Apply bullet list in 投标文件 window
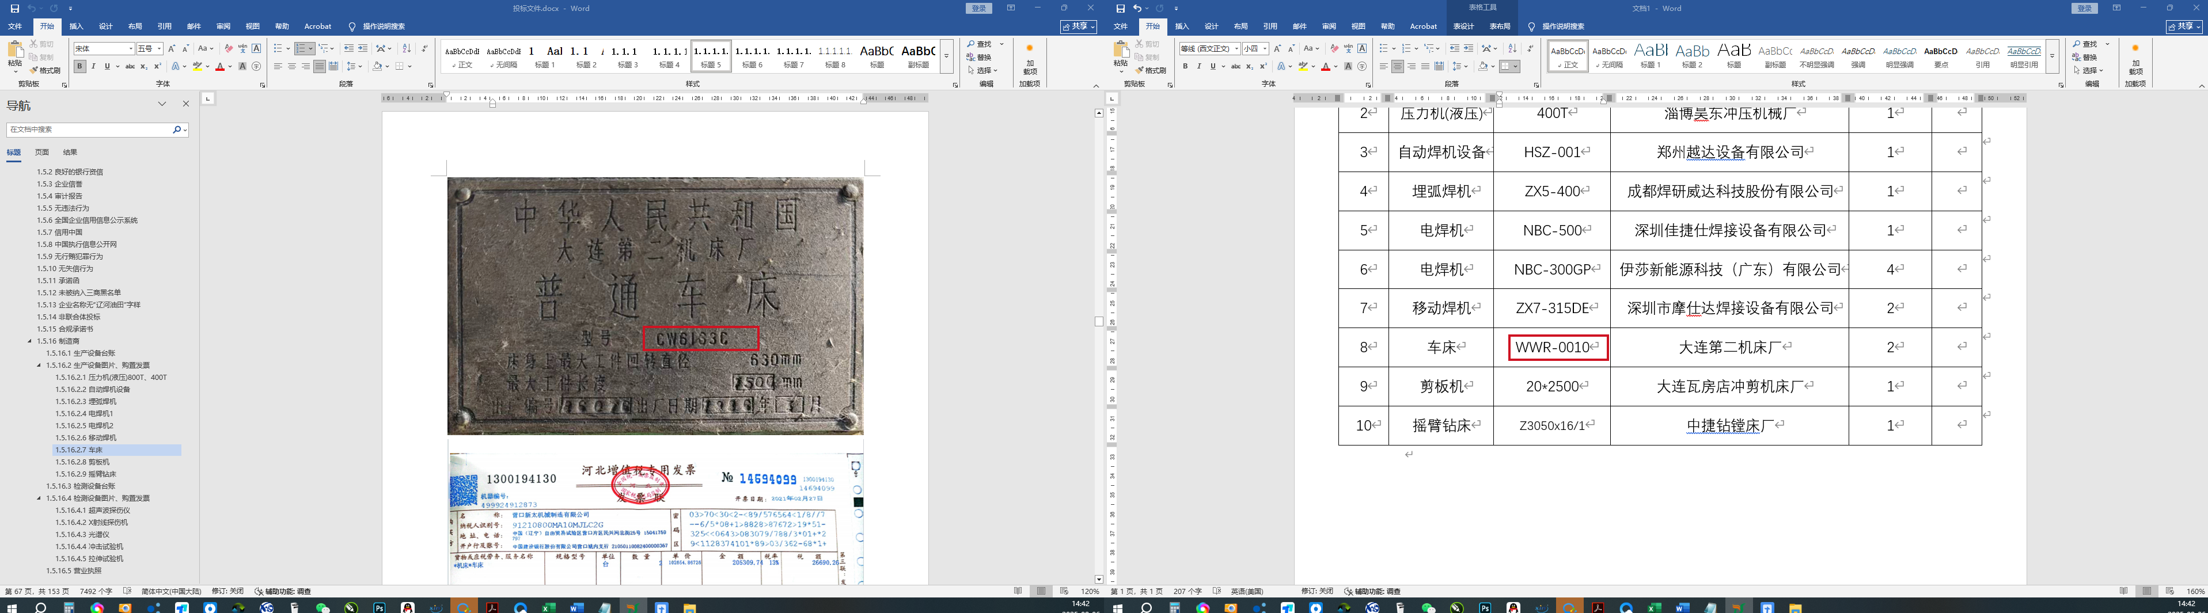 coord(279,49)
